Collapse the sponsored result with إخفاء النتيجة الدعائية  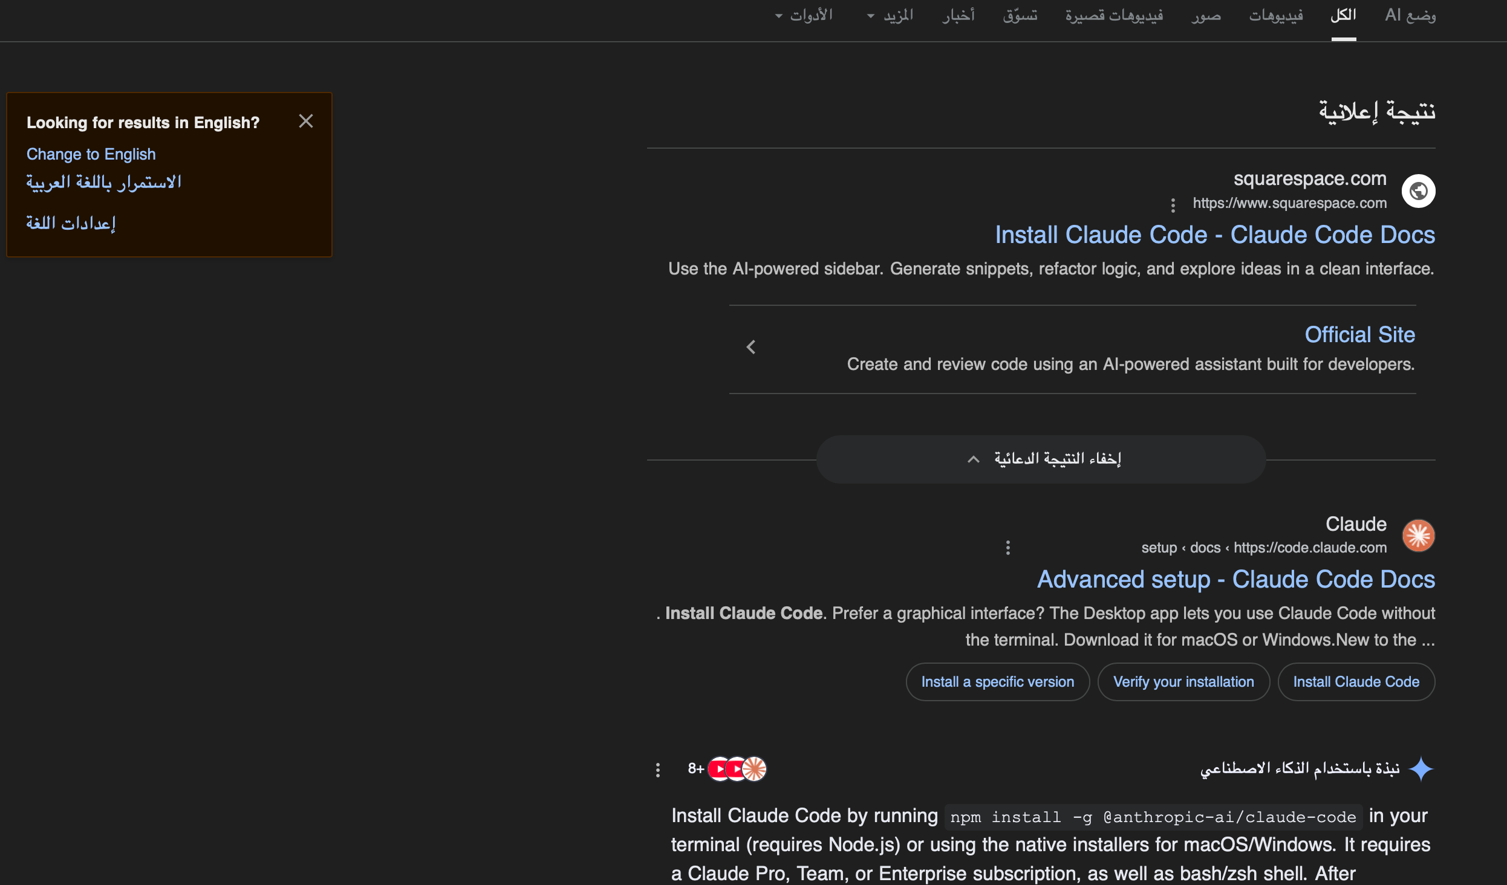[1041, 459]
